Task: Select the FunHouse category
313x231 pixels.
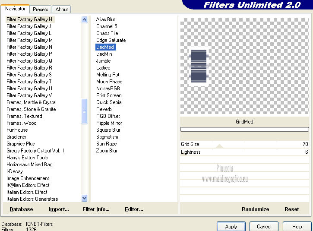Action: point(17,130)
